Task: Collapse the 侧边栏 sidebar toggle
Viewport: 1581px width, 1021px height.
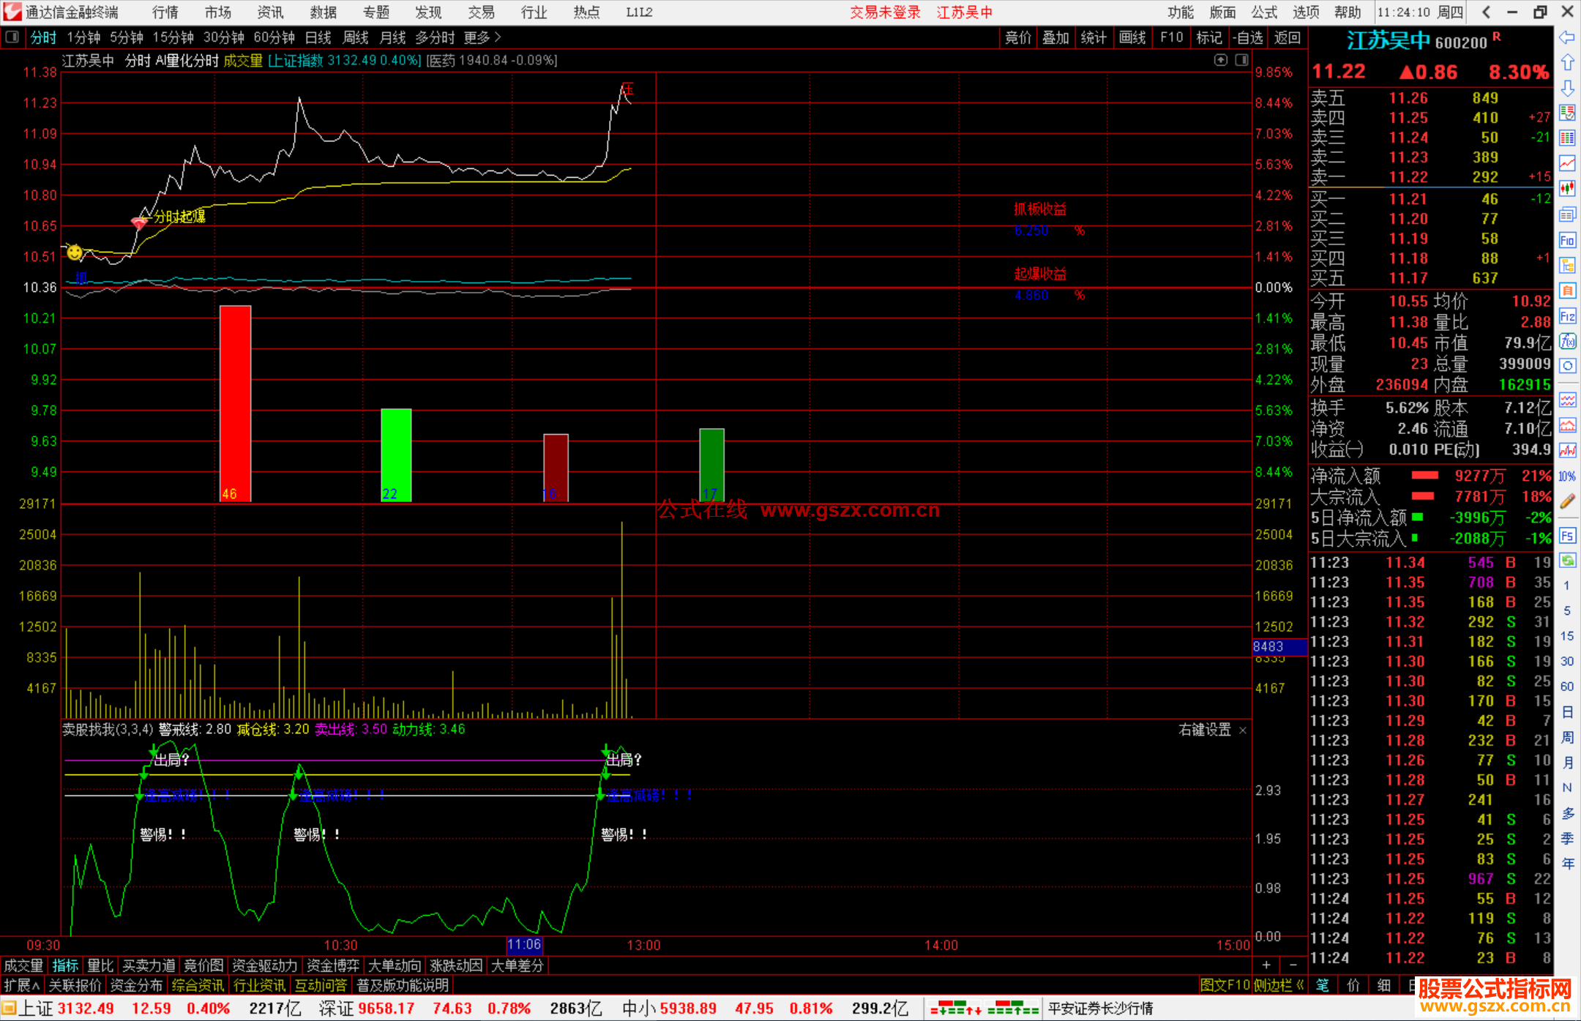Action: (x=1278, y=985)
